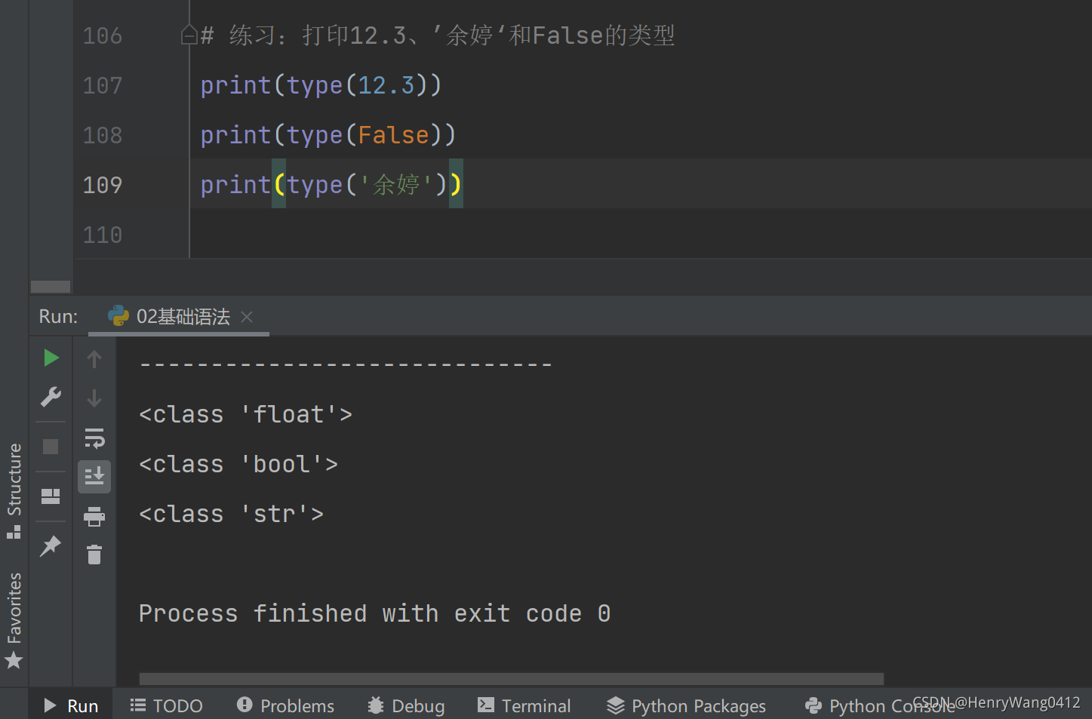Viewport: 1092px width, 719px height.
Task: Go up the stack trace arrow
Action: (94, 359)
